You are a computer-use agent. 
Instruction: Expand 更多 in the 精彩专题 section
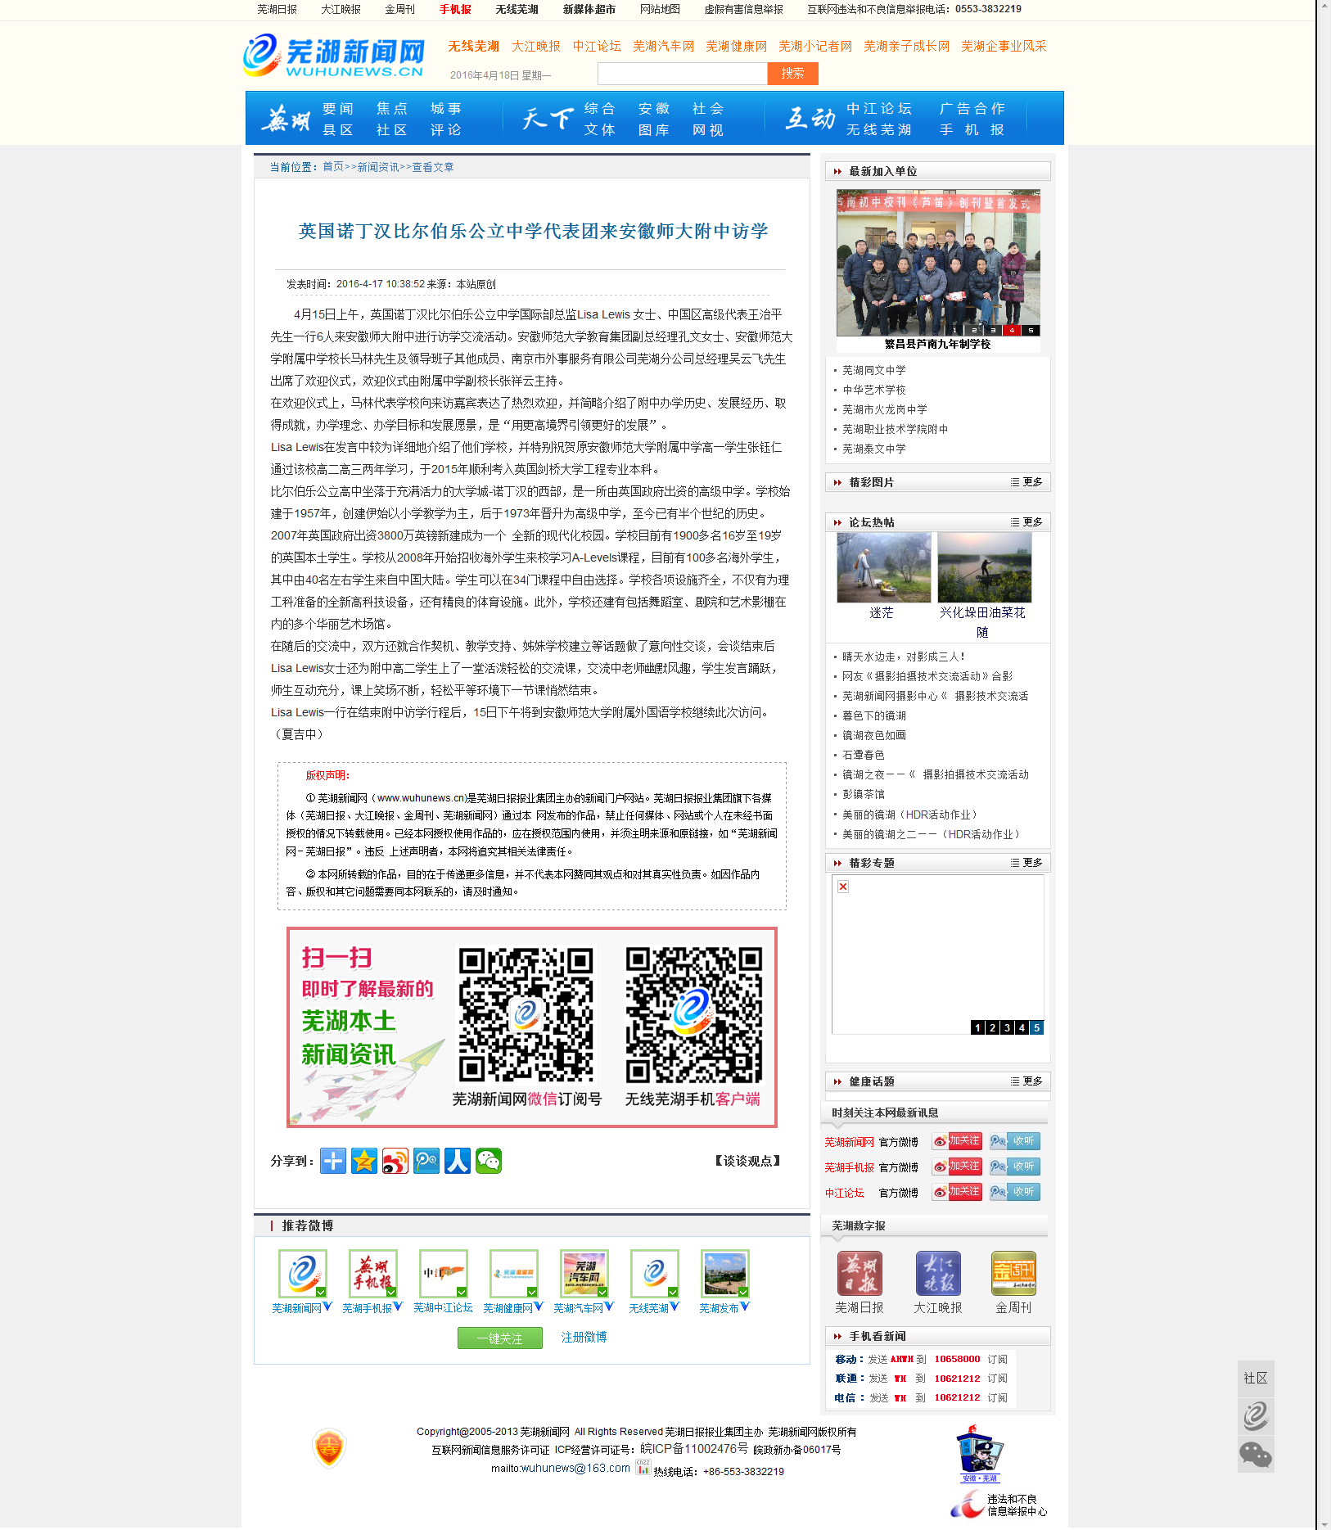tap(1026, 863)
